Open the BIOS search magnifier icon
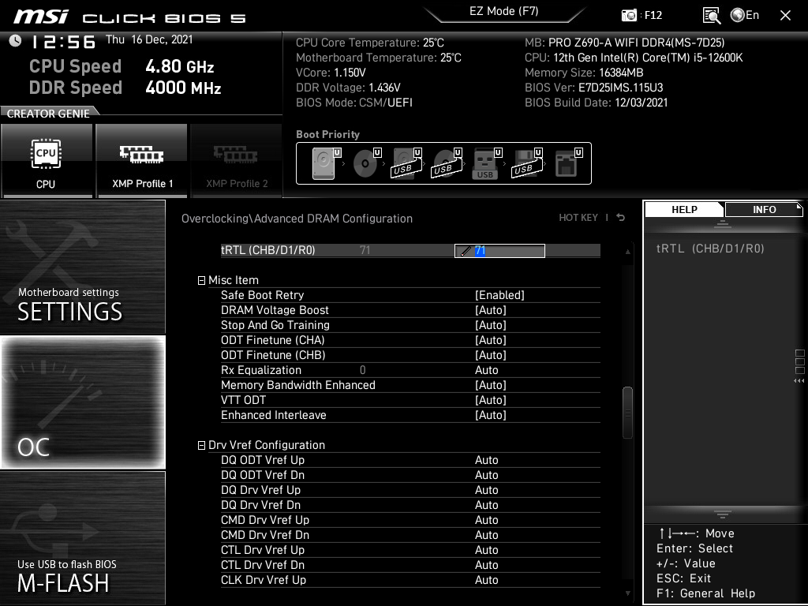The width and height of the screenshot is (808, 606). tap(711, 16)
